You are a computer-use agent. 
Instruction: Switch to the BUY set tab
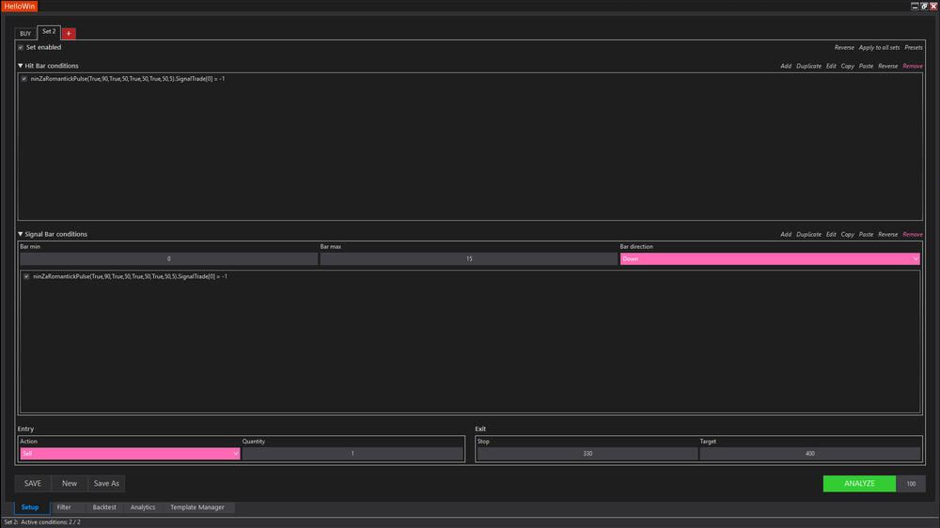pos(25,34)
